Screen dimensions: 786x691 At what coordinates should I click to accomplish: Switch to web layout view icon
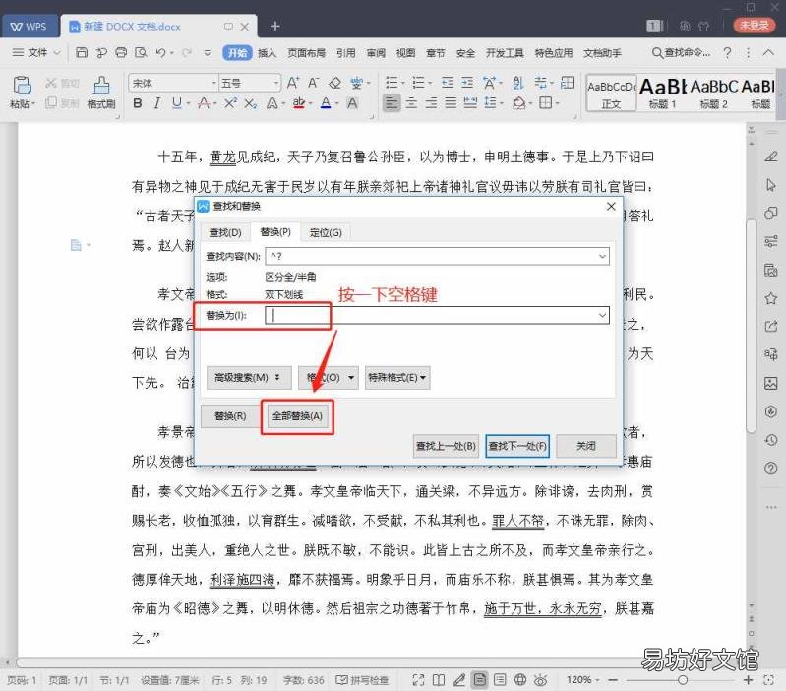[x=520, y=680]
